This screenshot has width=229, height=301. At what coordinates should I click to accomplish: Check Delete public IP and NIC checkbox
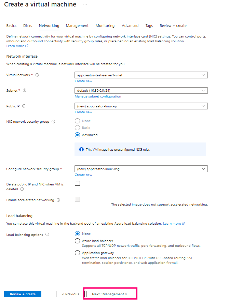click(77, 183)
